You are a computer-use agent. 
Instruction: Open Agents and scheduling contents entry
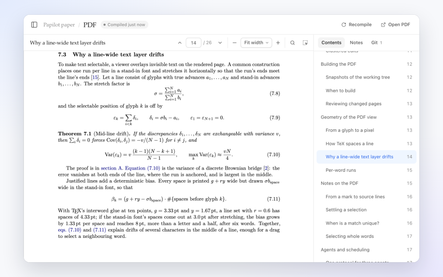[366, 250]
